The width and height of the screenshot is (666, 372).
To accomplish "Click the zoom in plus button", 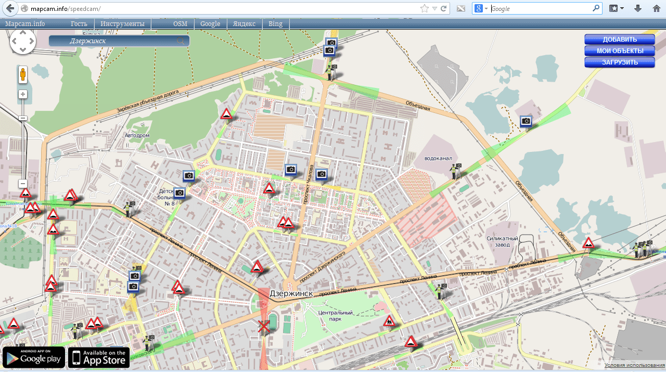I will (23, 94).
